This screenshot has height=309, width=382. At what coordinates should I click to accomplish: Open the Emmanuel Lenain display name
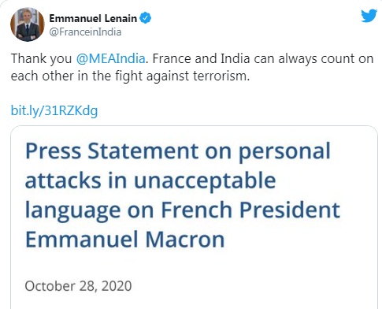(x=93, y=18)
